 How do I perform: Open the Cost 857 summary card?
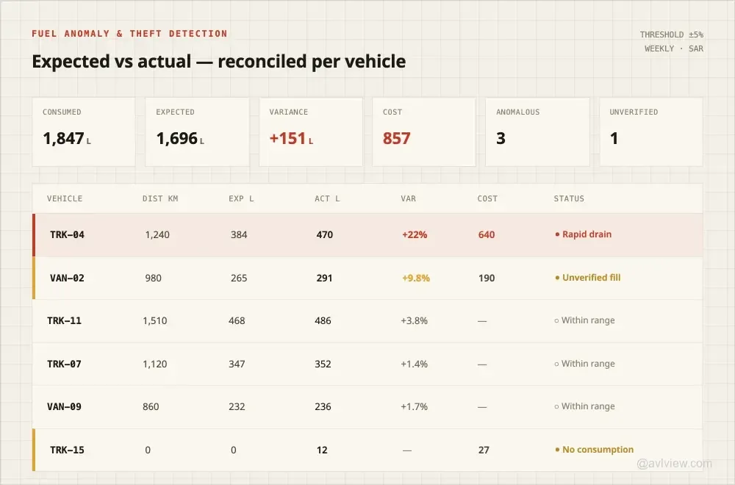tap(424, 132)
